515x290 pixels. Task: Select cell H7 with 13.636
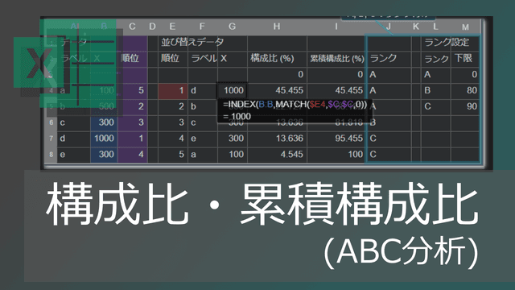click(x=277, y=139)
